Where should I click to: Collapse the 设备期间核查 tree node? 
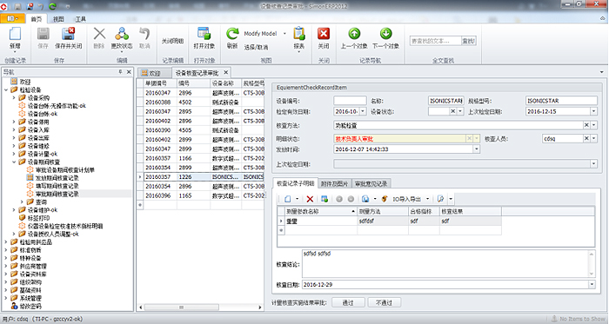click(x=14, y=162)
